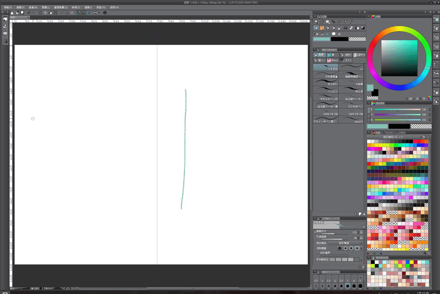Click the green G channel slider
This screenshot has height=294, width=440.
(397, 114)
